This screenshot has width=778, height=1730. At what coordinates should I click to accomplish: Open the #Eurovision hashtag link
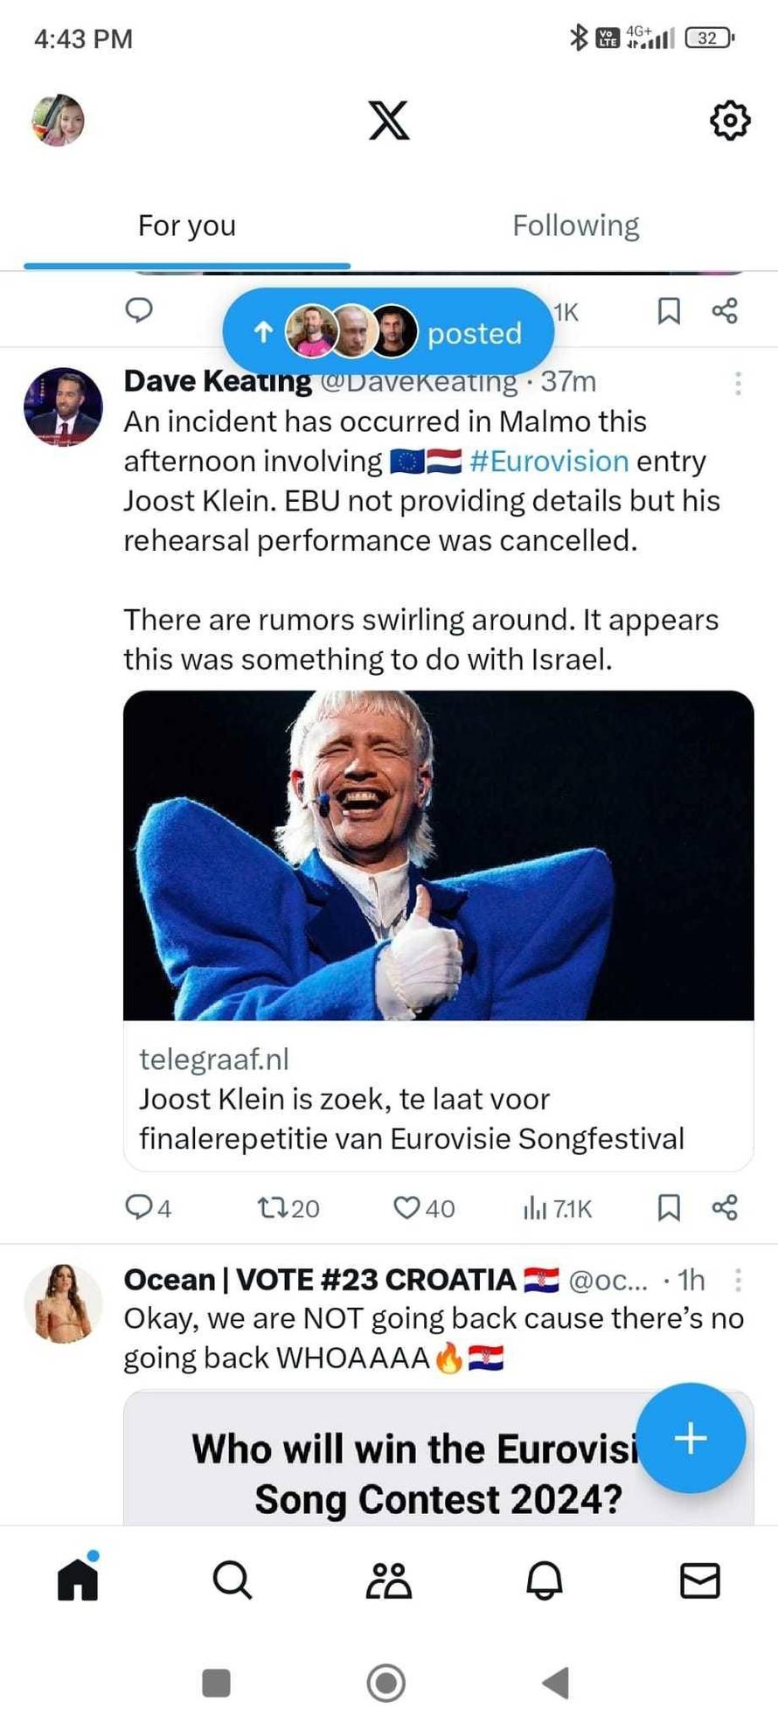(x=549, y=461)
